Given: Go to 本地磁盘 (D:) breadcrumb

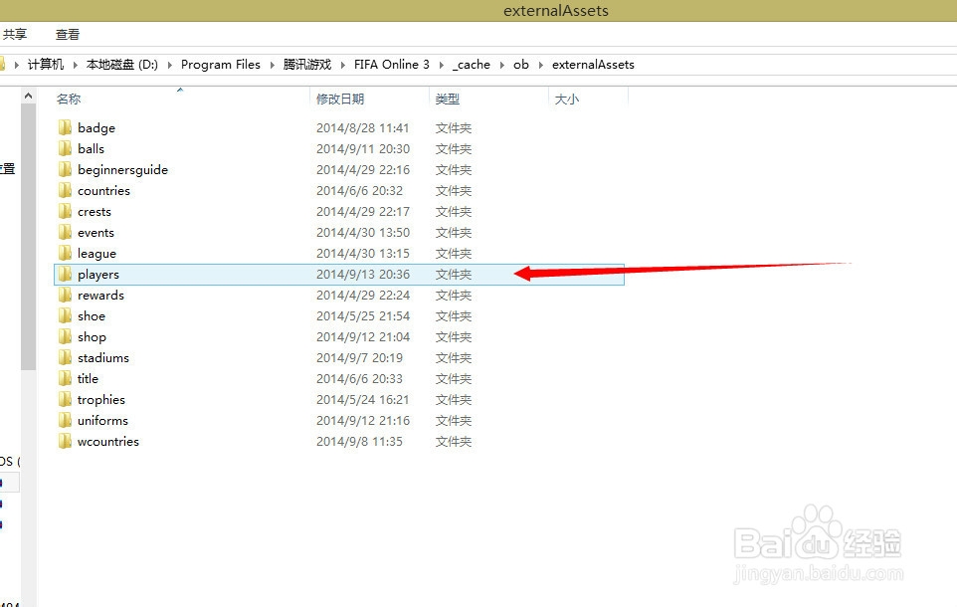Looking at the screenshot, I should point(122,64).
